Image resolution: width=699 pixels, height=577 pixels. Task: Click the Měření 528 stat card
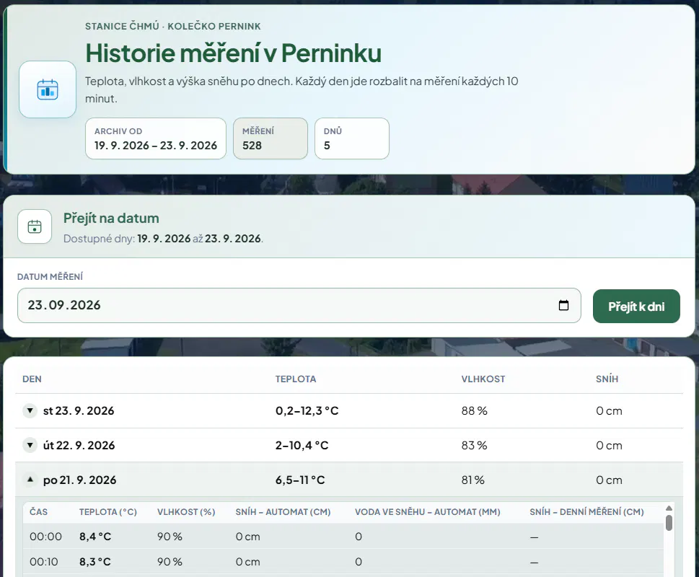270,138
